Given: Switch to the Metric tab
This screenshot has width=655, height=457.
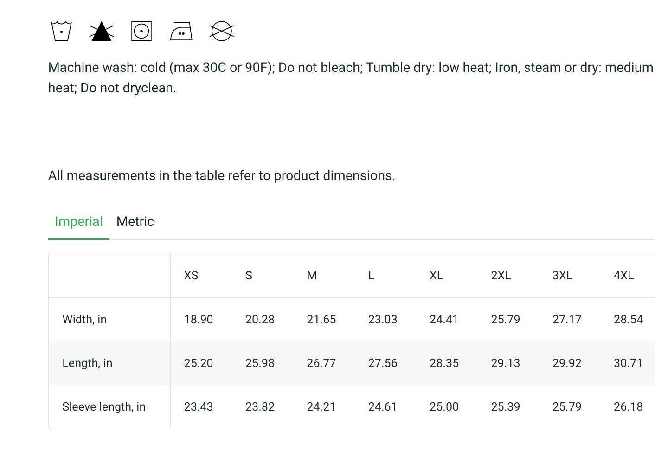Looking at the screenshot, I should point(135,221).
